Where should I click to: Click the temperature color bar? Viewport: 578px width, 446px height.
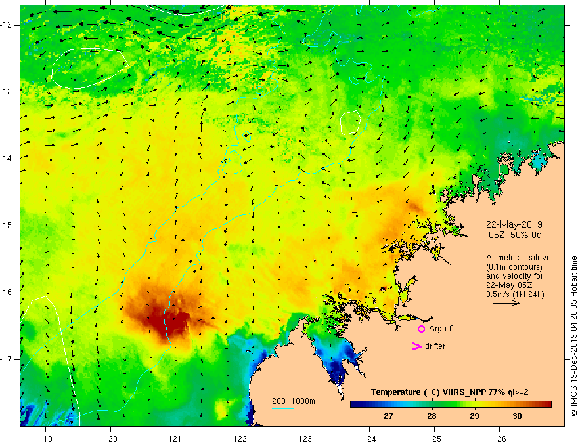tap(451, 404)
